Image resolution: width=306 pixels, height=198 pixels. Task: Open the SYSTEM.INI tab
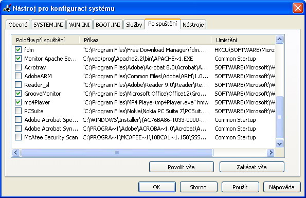pos(48,25)
